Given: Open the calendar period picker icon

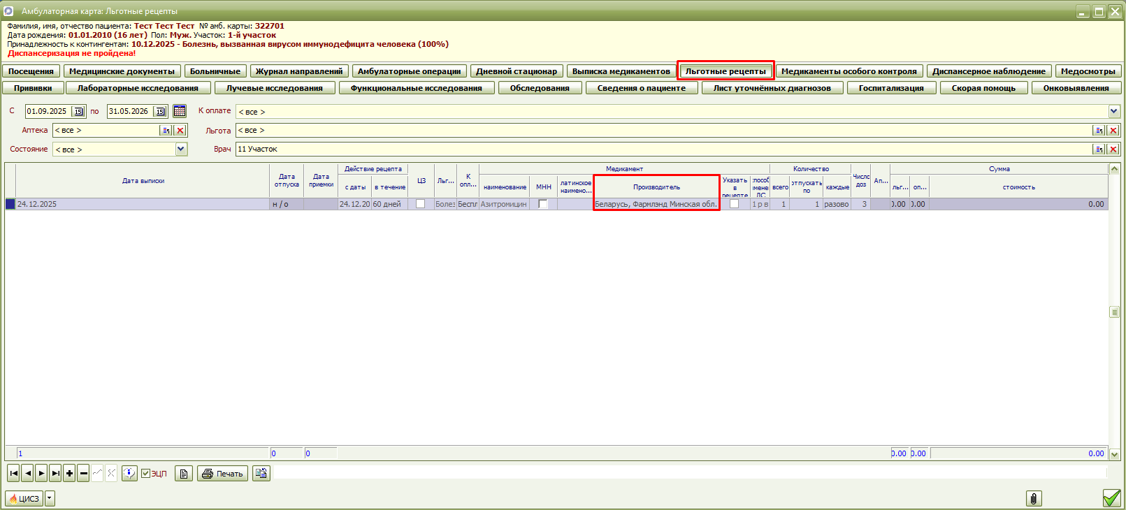Looking at the screenshot, I should point(180,111).
